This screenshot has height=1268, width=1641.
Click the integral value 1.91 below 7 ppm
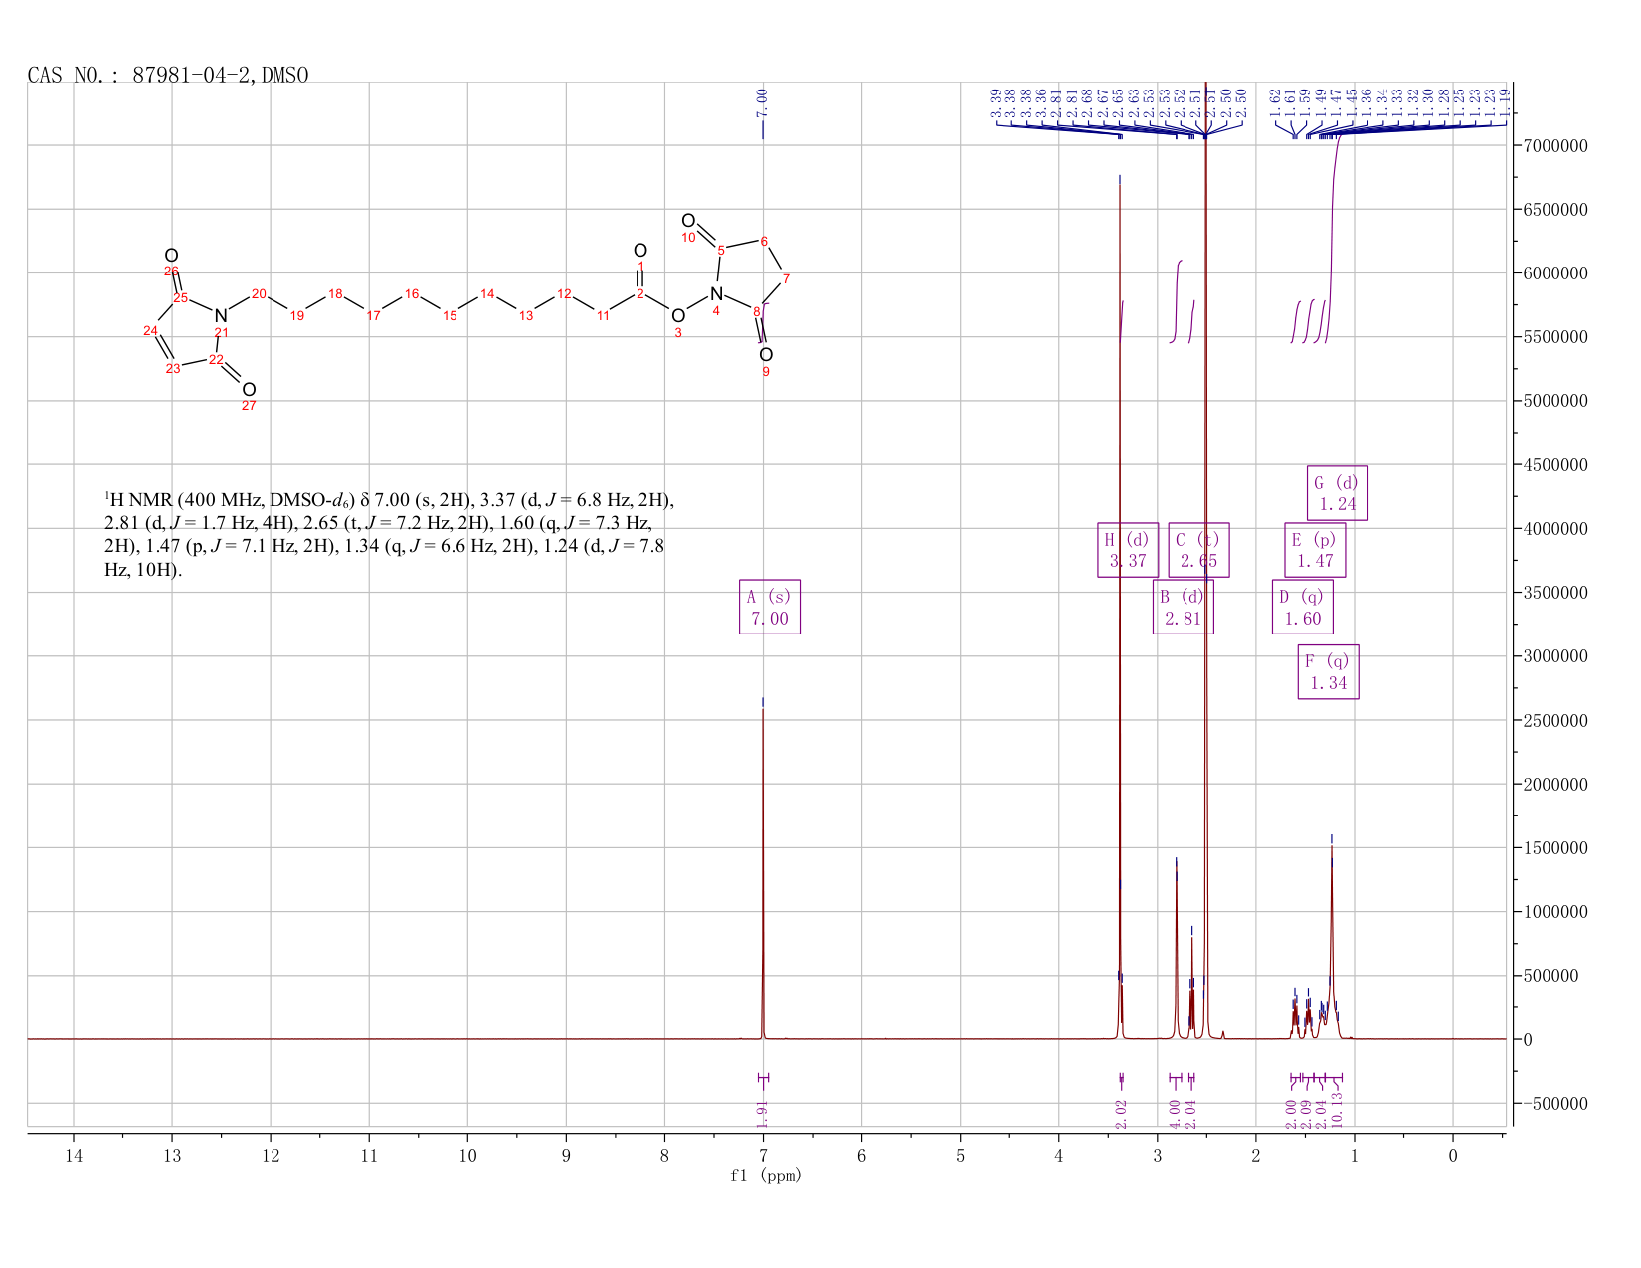(763, 1114)
